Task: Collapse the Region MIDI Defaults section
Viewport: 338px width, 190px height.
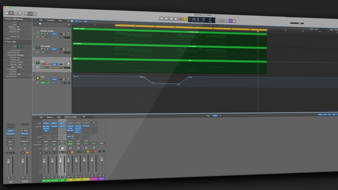Action: pyautogui.click(x=6, y=19)
